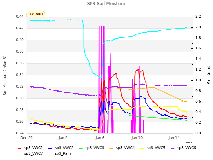Viewport: 213px width, 160px height.
Task: Click the 0.32 left axis value
Action: tap(20, 87)
